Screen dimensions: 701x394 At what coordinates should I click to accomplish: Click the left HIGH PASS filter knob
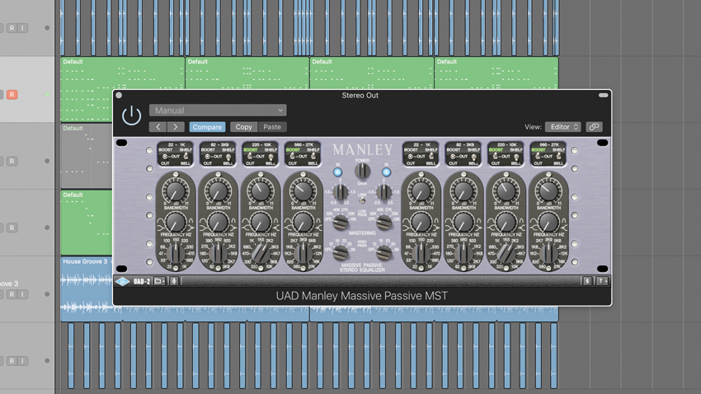pyautogui.click(x=341, y=253)
